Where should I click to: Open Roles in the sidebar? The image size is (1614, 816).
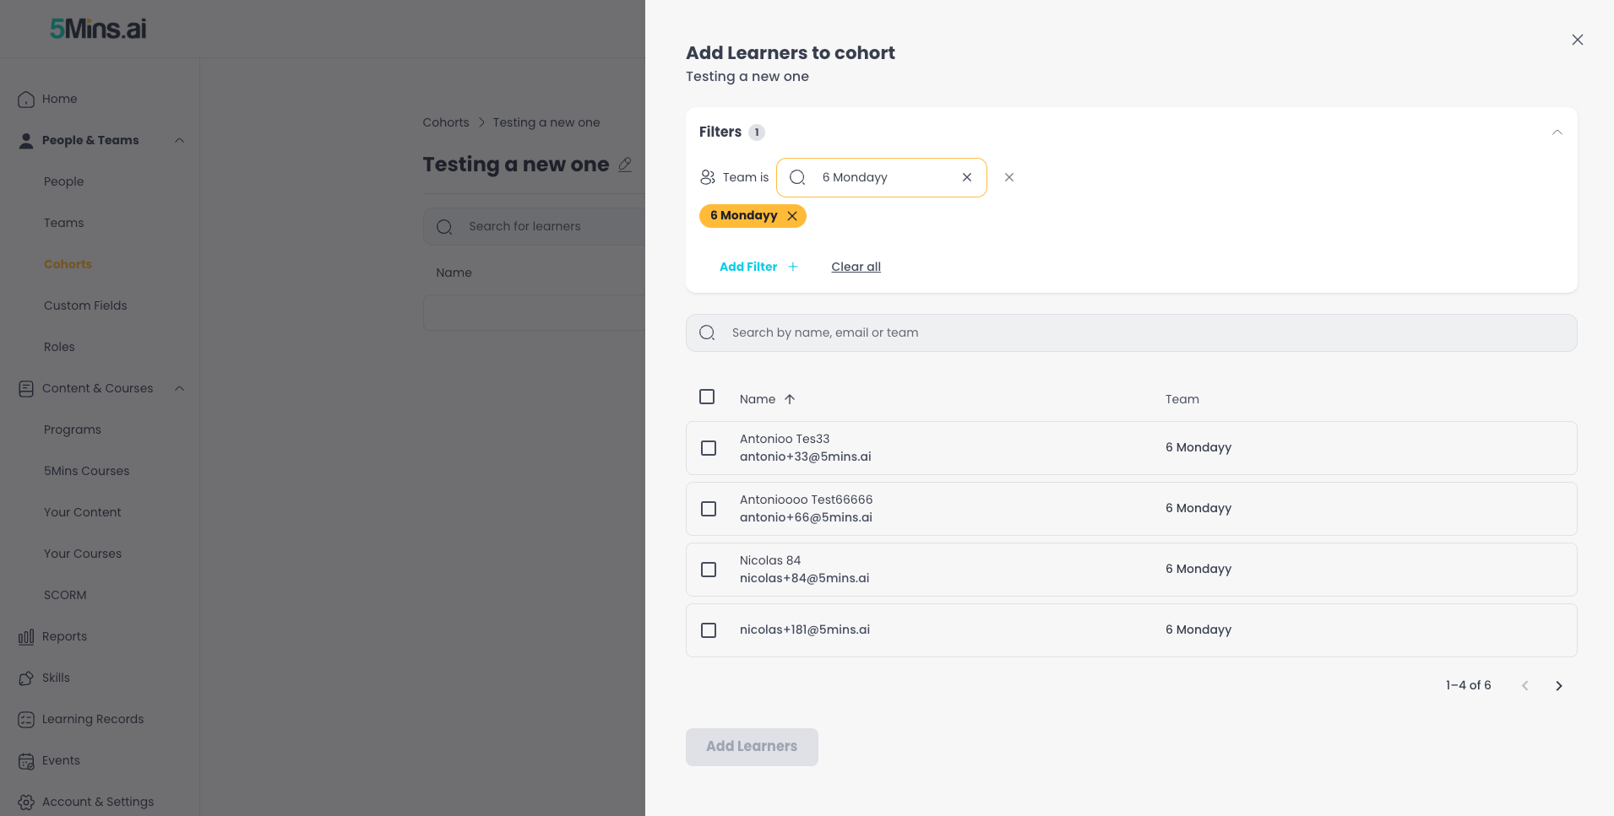click(59, 347)
